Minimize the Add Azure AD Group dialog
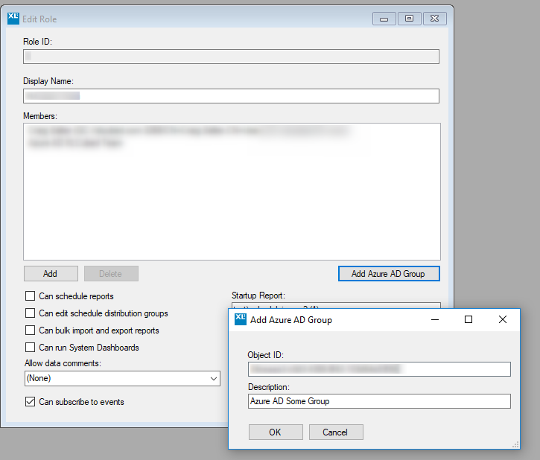This screenshot has height=460, width=540. (x=434, y=319)
